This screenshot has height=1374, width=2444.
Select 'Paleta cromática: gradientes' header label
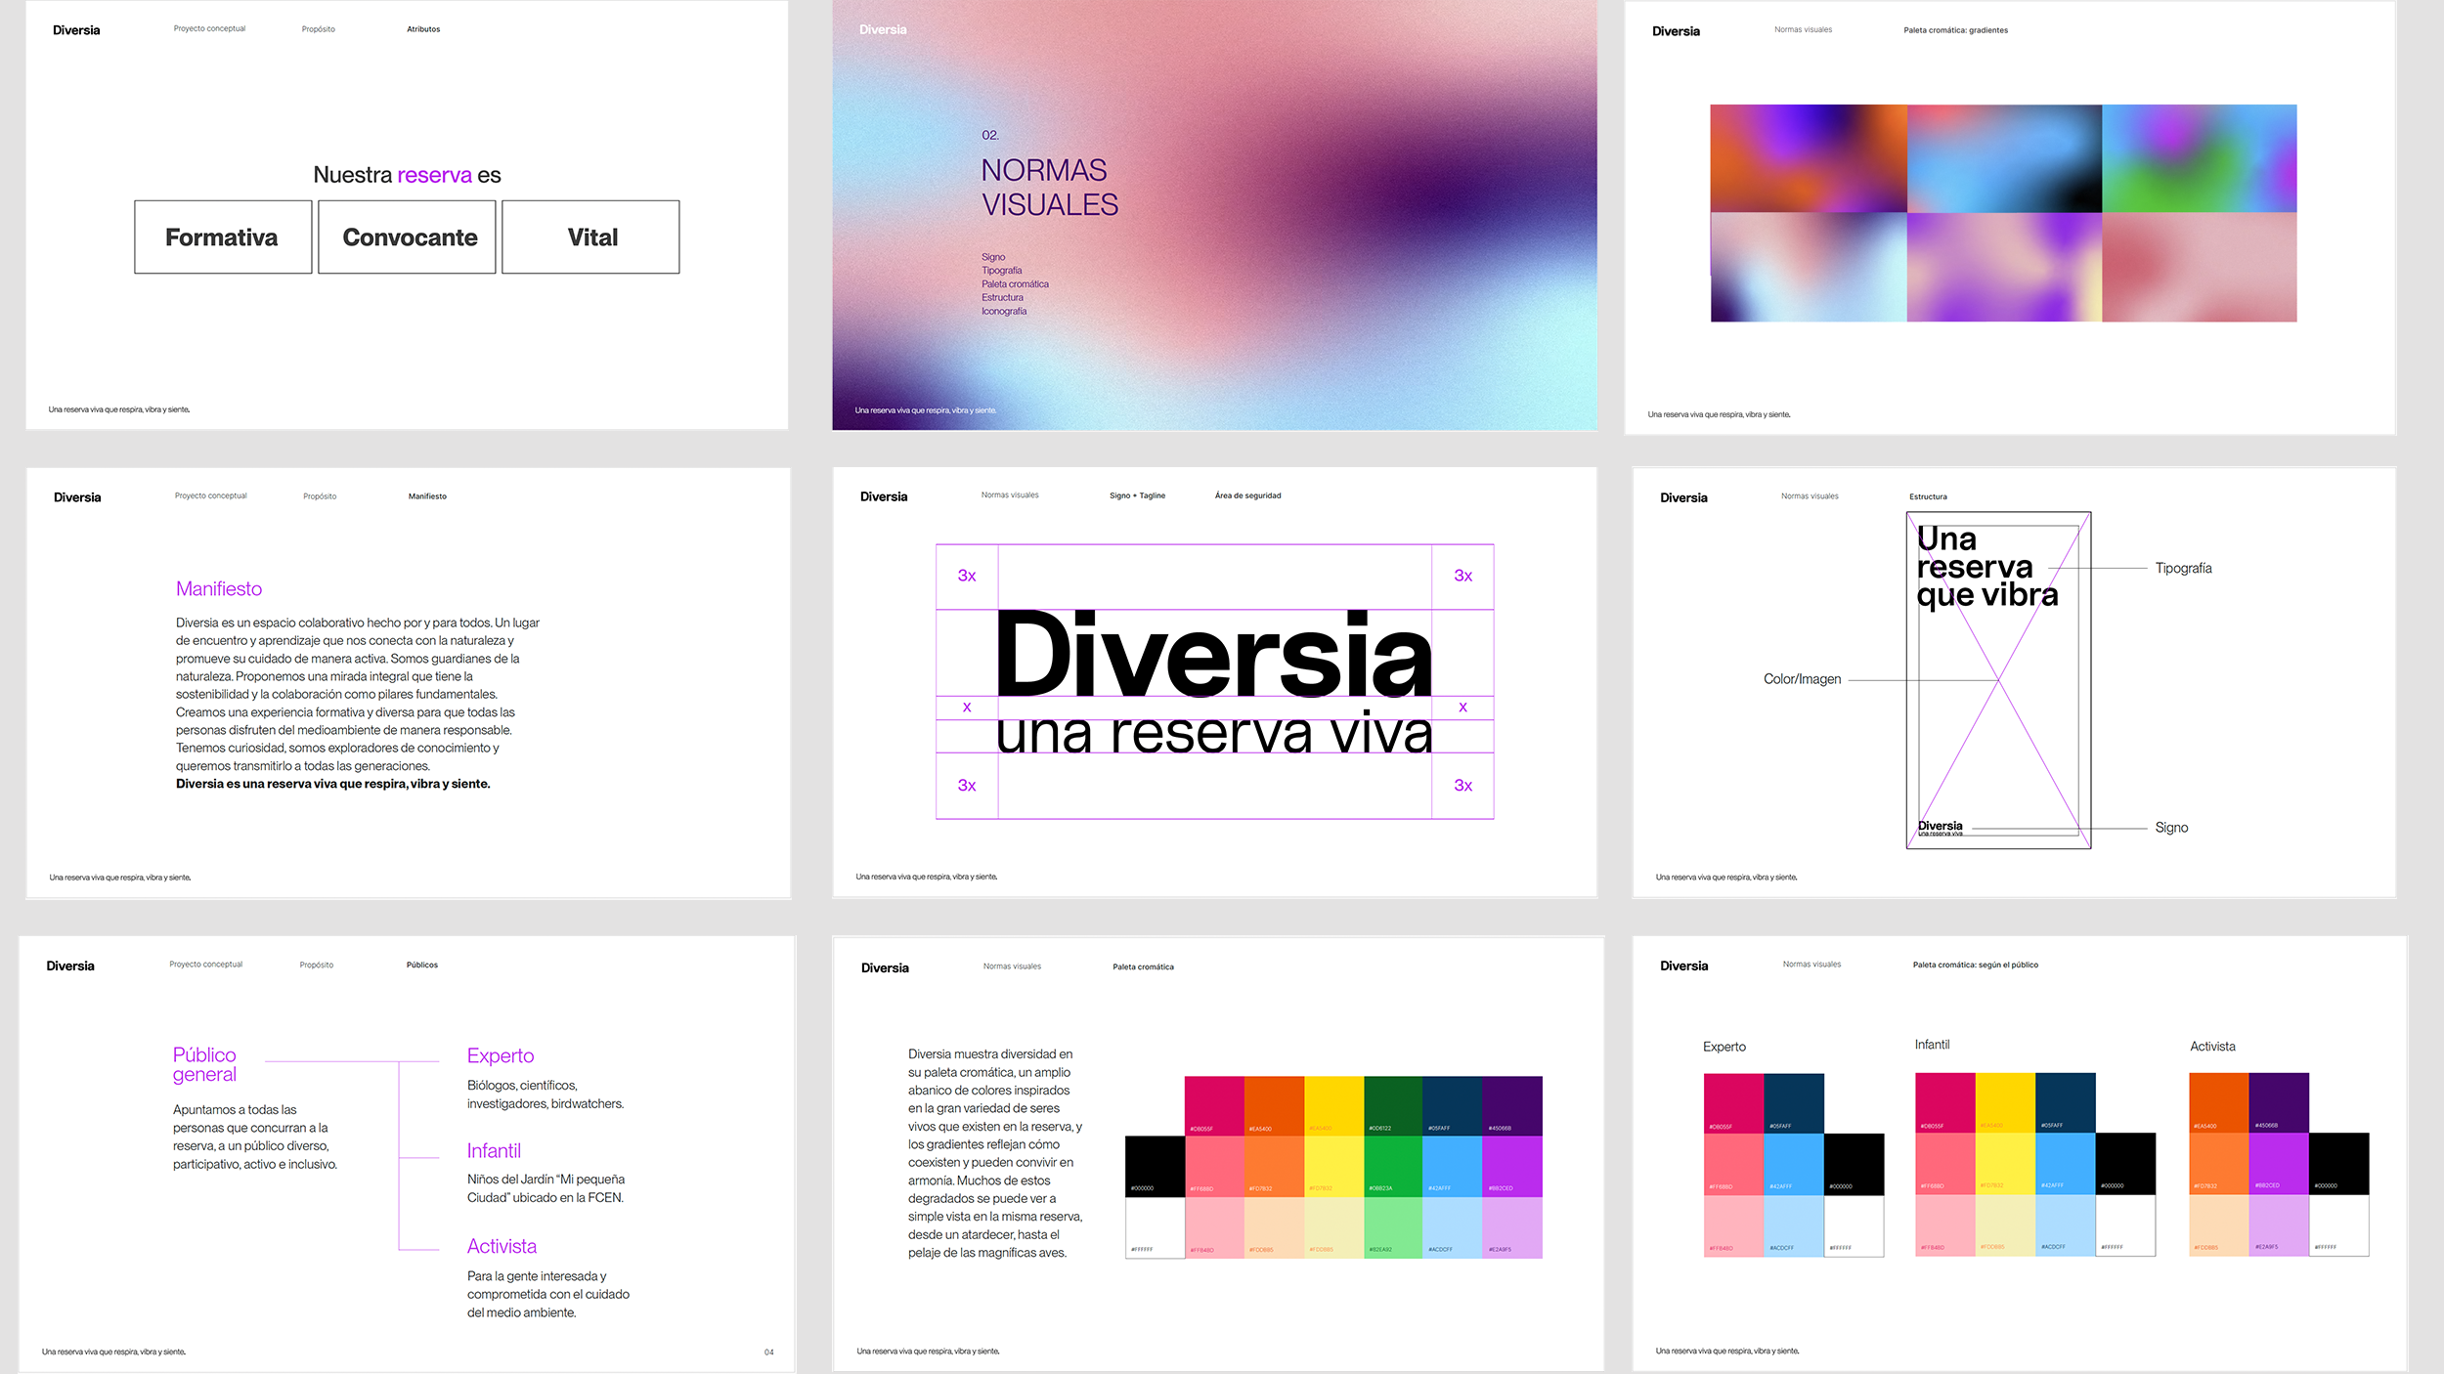(1955, 30)
